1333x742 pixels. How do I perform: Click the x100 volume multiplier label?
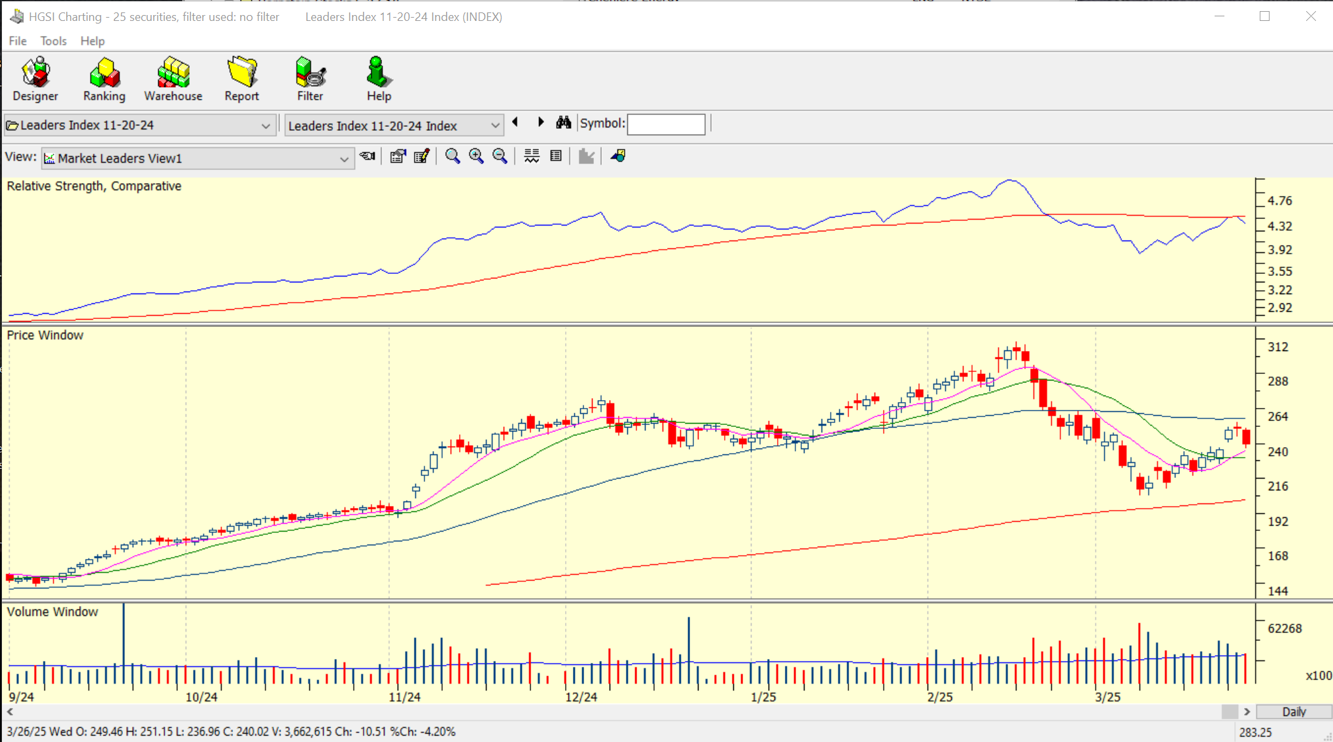point(1318,675)
